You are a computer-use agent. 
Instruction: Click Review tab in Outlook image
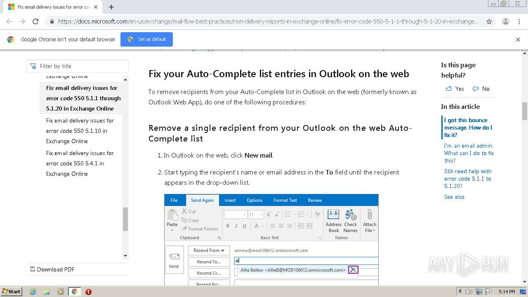[315, 200]
